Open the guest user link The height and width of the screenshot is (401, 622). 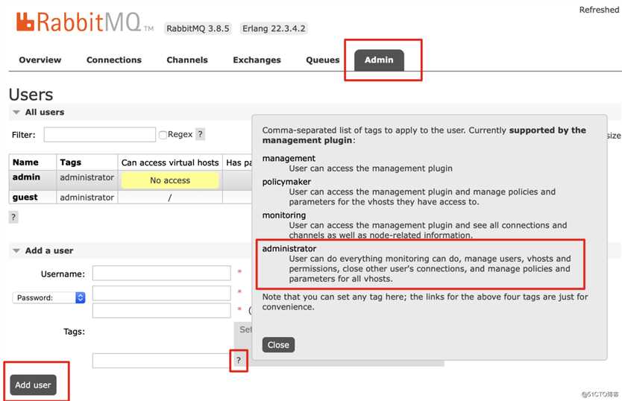click(x=25, y=197)
